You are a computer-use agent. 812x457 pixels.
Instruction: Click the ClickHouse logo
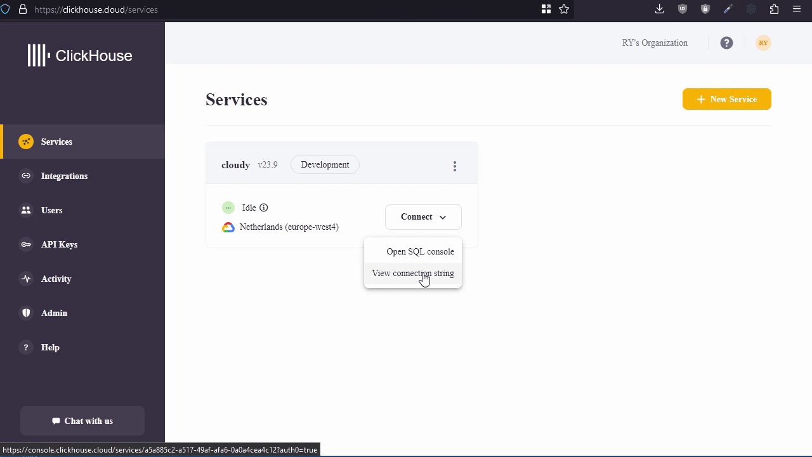[80, 55]
